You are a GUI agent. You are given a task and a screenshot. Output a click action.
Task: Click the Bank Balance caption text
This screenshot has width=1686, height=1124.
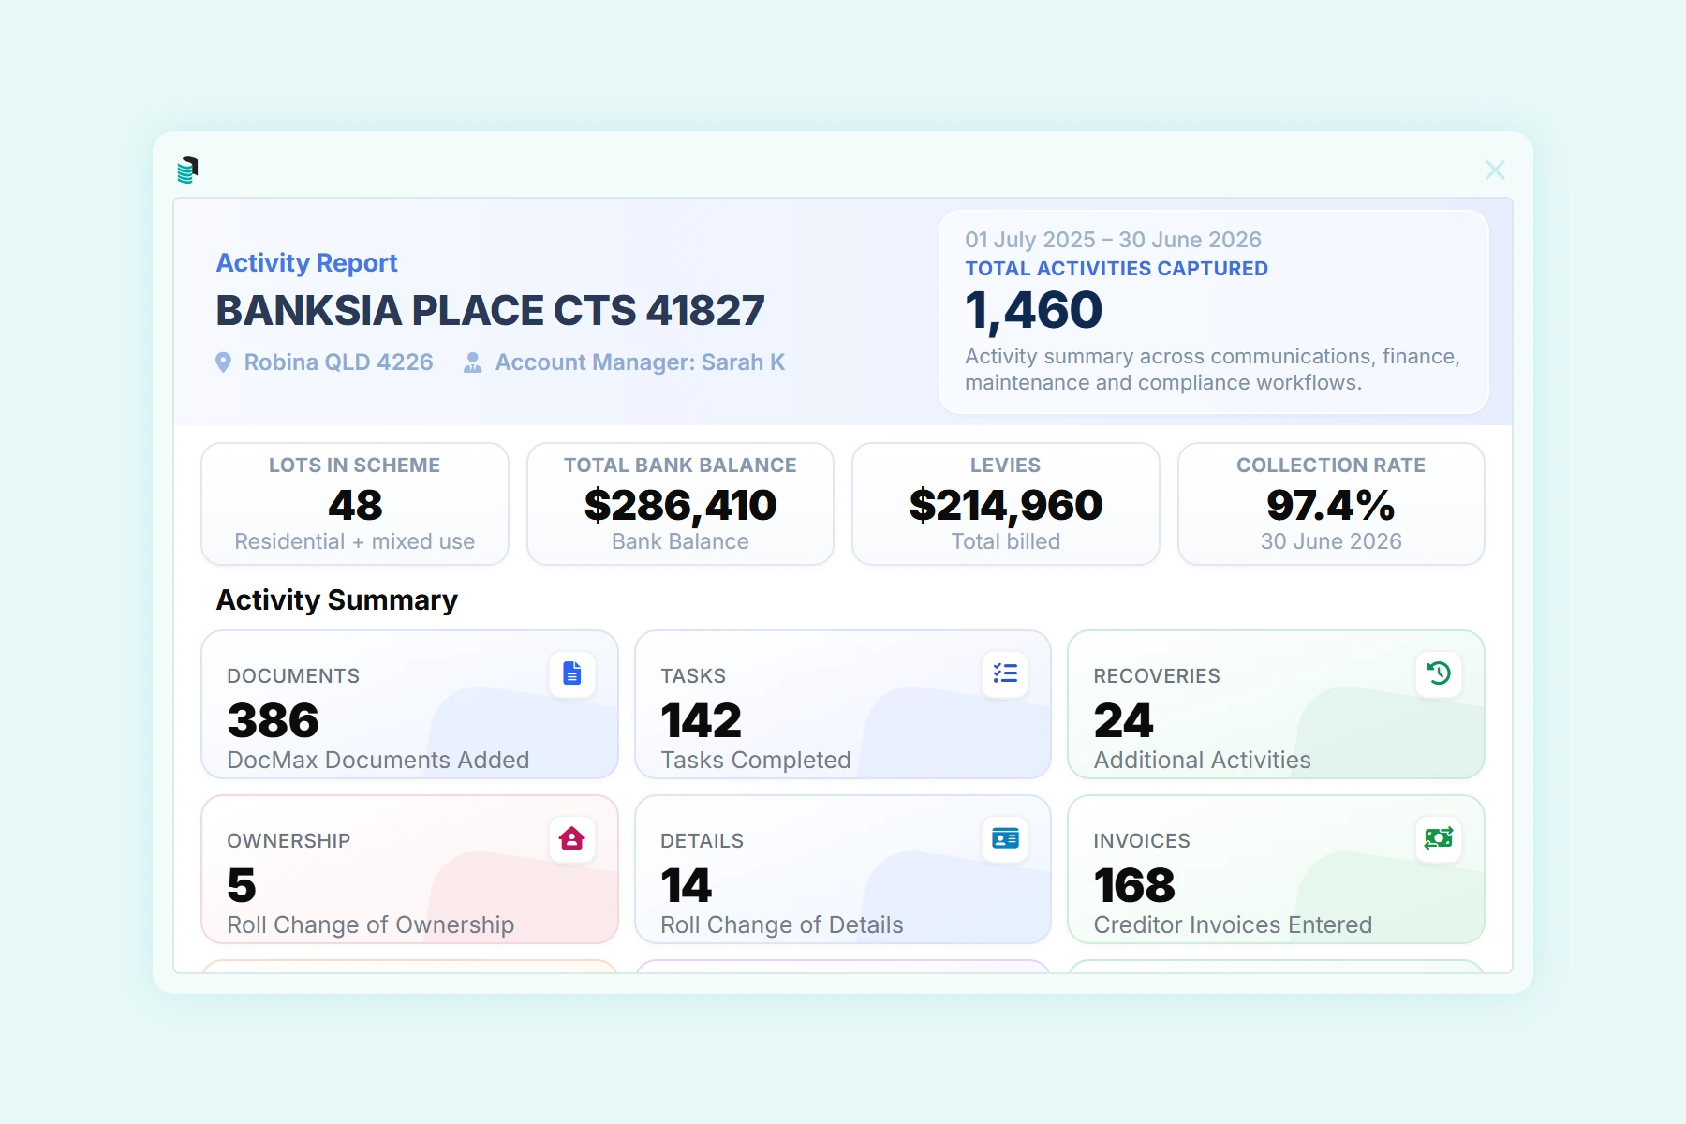click(x=680, y=541)
